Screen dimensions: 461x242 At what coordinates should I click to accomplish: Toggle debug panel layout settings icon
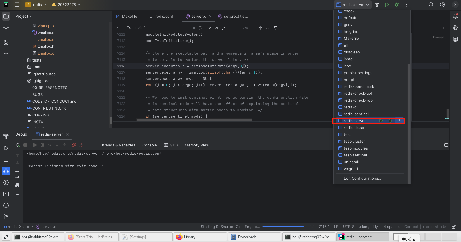446,145
